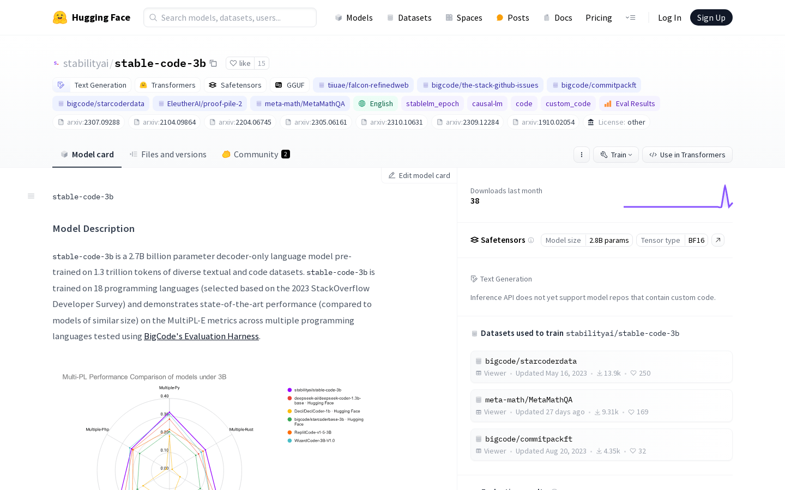Open bigcode/starcoderdata dataset tag
Screen dimensions: 785x490
(101, 103)
